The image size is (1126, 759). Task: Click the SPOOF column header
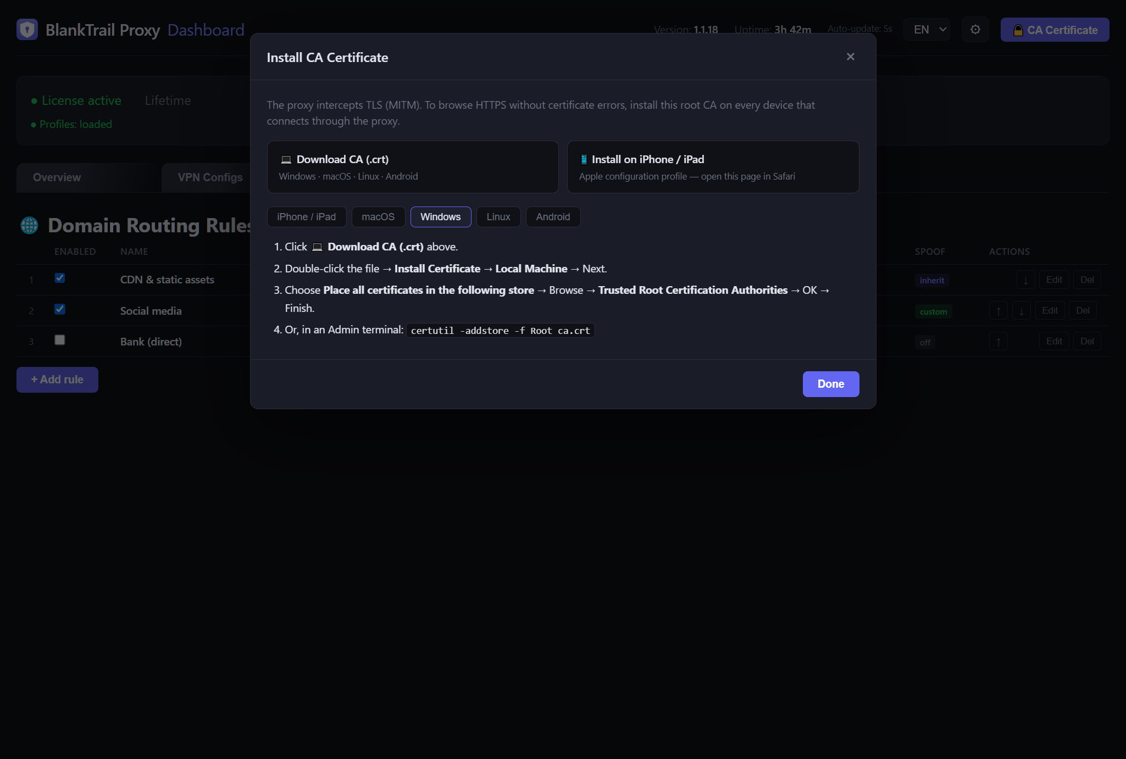(x=930, y=252)
